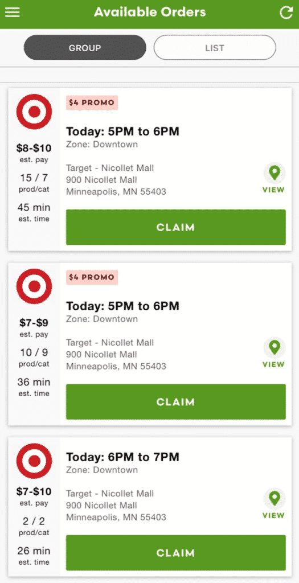
Task: Claim the $8-$10 order
Action: click(x=176, y=227)
